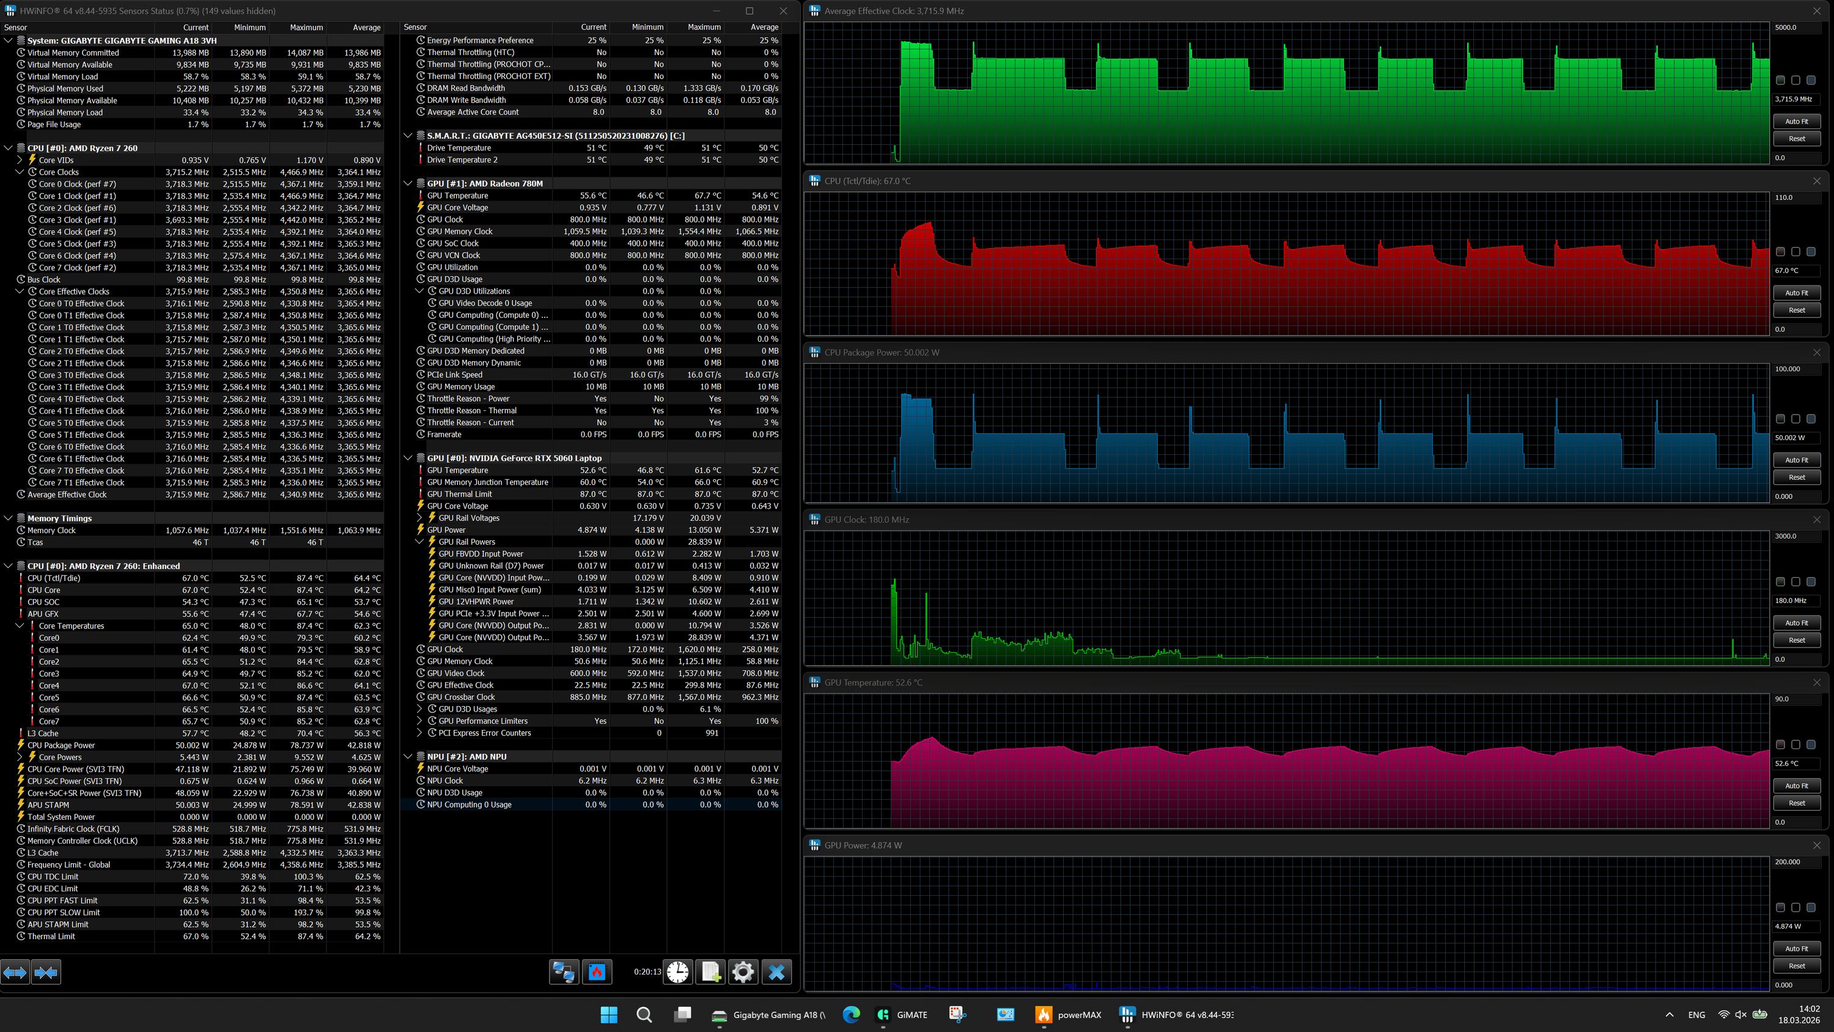Image resolution: width=1834 pixels, height=1032 pixels.
Task: Click the clock reset timer icon
Action: pos(678,972)
